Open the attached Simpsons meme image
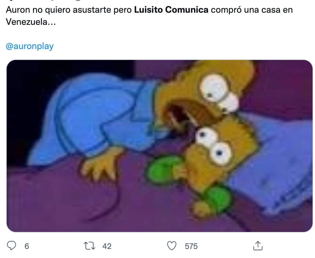 [160, 146]
